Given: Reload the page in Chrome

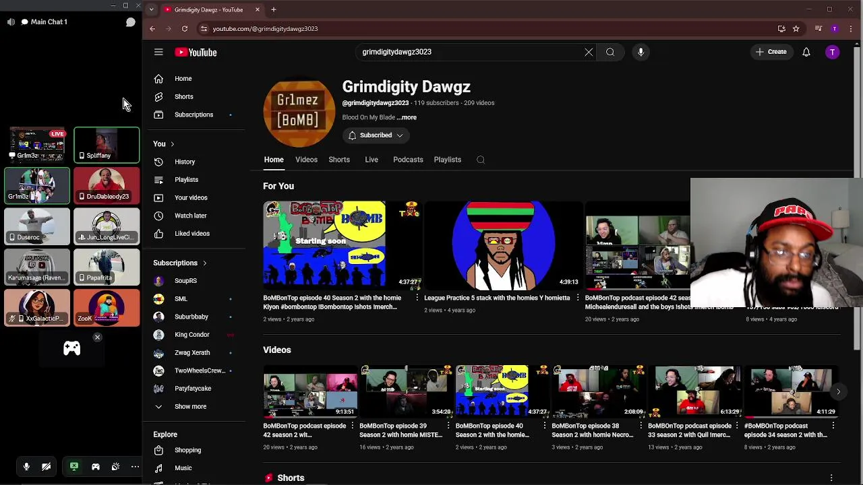Looking at the screenshot, I should pos(184,29).
